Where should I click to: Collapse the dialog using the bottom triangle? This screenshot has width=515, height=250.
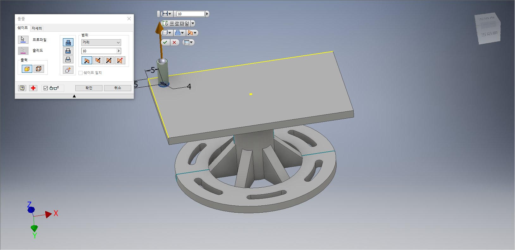[74, 96]
